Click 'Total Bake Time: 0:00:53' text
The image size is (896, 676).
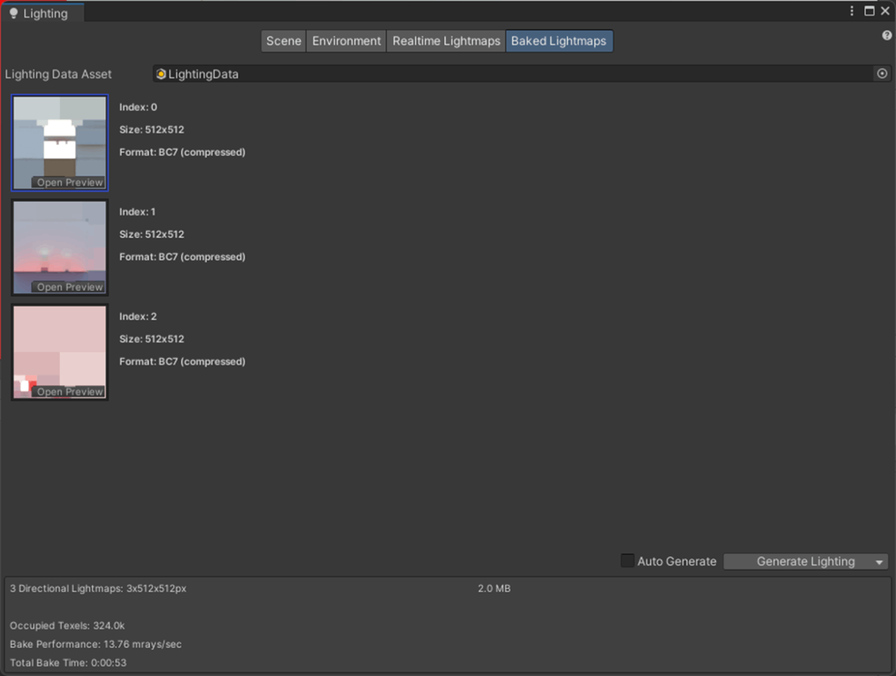68,663
